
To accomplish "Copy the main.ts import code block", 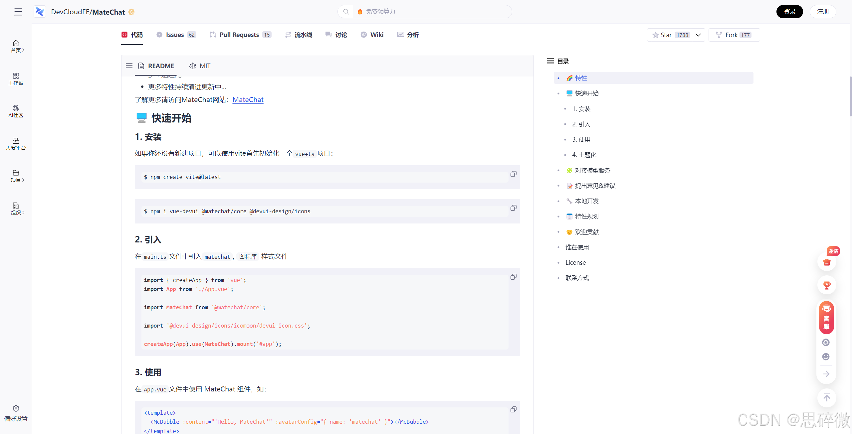I will (513, 277).
